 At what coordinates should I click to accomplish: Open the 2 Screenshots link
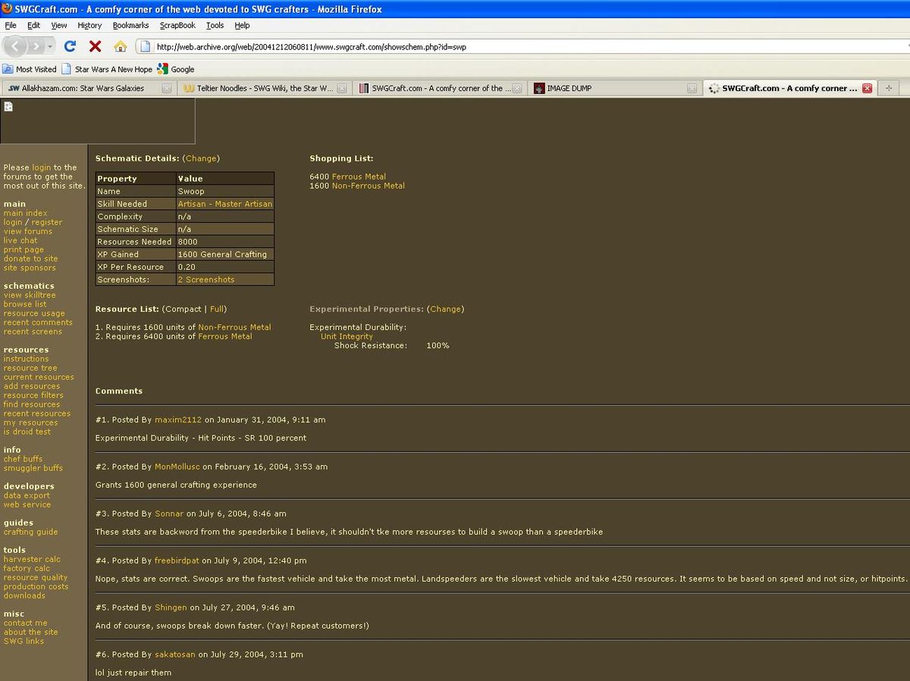point(206,280)
